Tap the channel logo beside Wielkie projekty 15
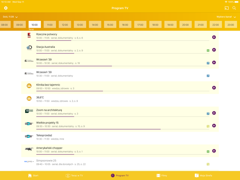The width and height of the screenshot is (240, 180). [x=29, y=123]
